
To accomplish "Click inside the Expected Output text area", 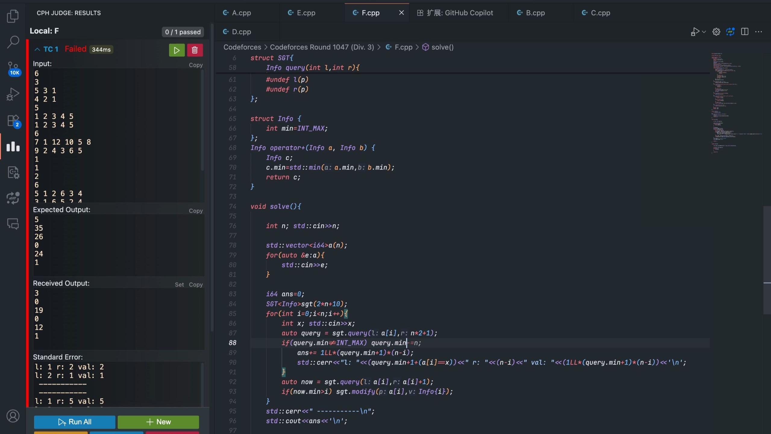I will (119, 245).
